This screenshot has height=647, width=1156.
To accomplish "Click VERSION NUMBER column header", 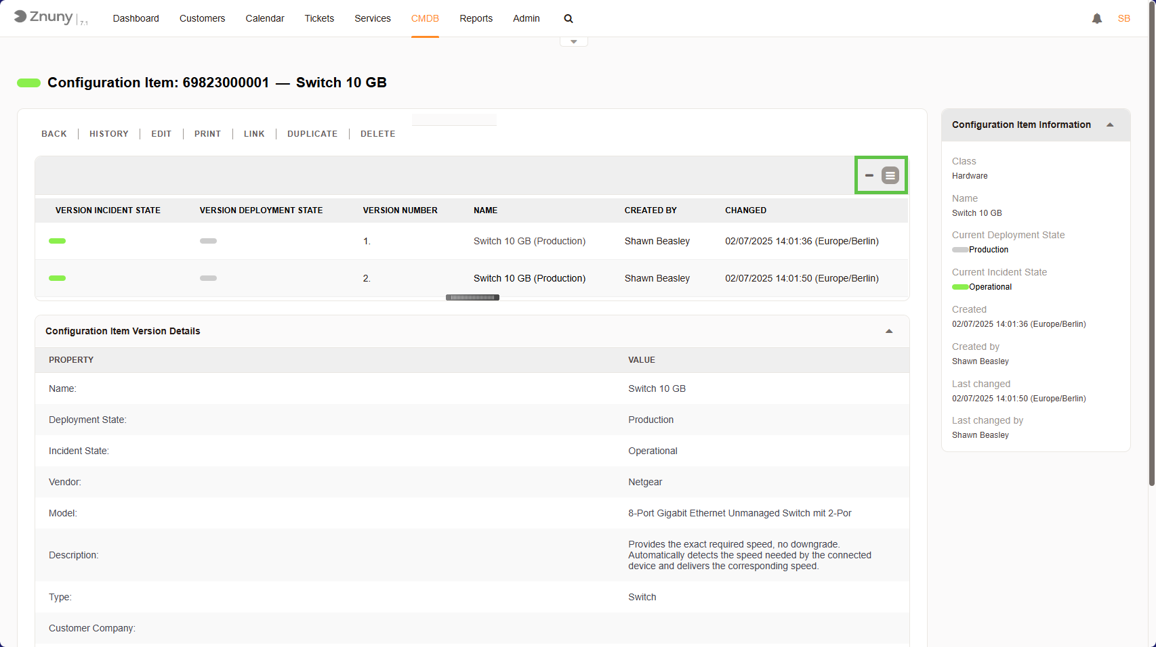I will click(x=400, y=210).
